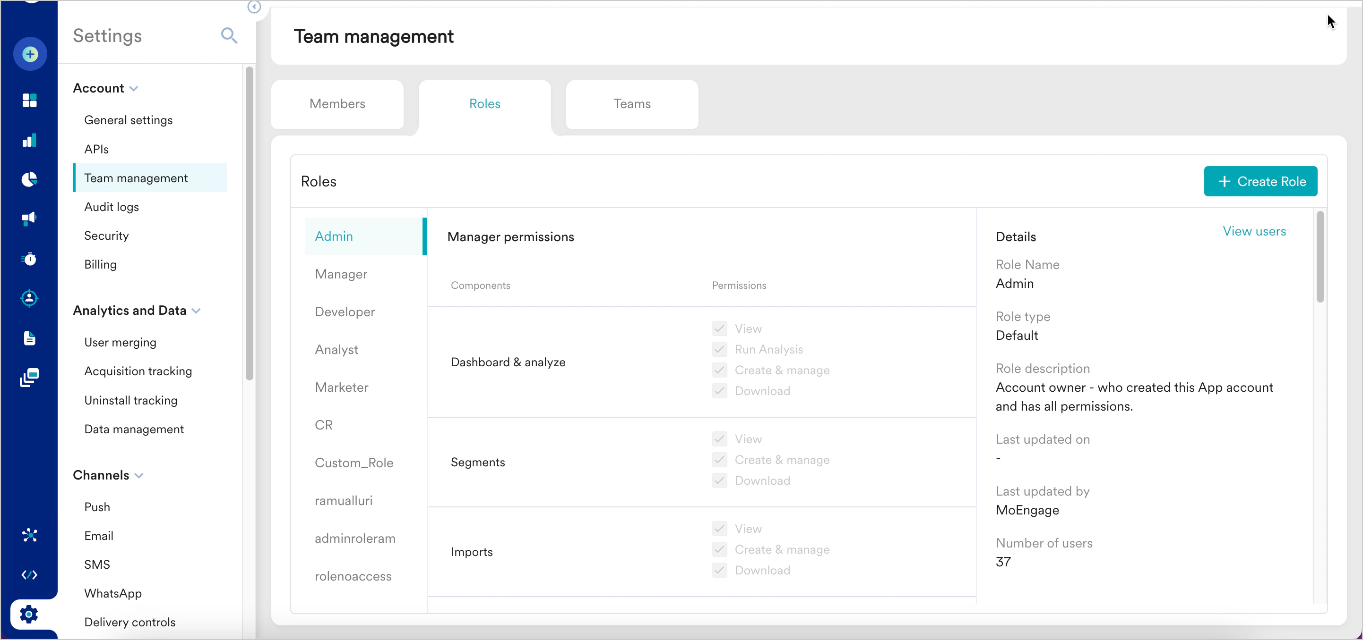Open the megaphone campaigns icon
The image size is (1363, 640).
[30, 219]
